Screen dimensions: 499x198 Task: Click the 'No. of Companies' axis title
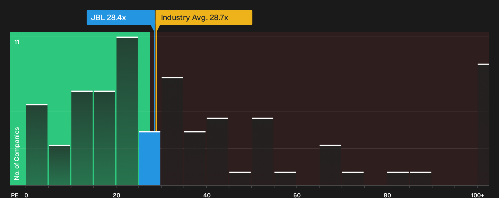(x=17, y=154)
